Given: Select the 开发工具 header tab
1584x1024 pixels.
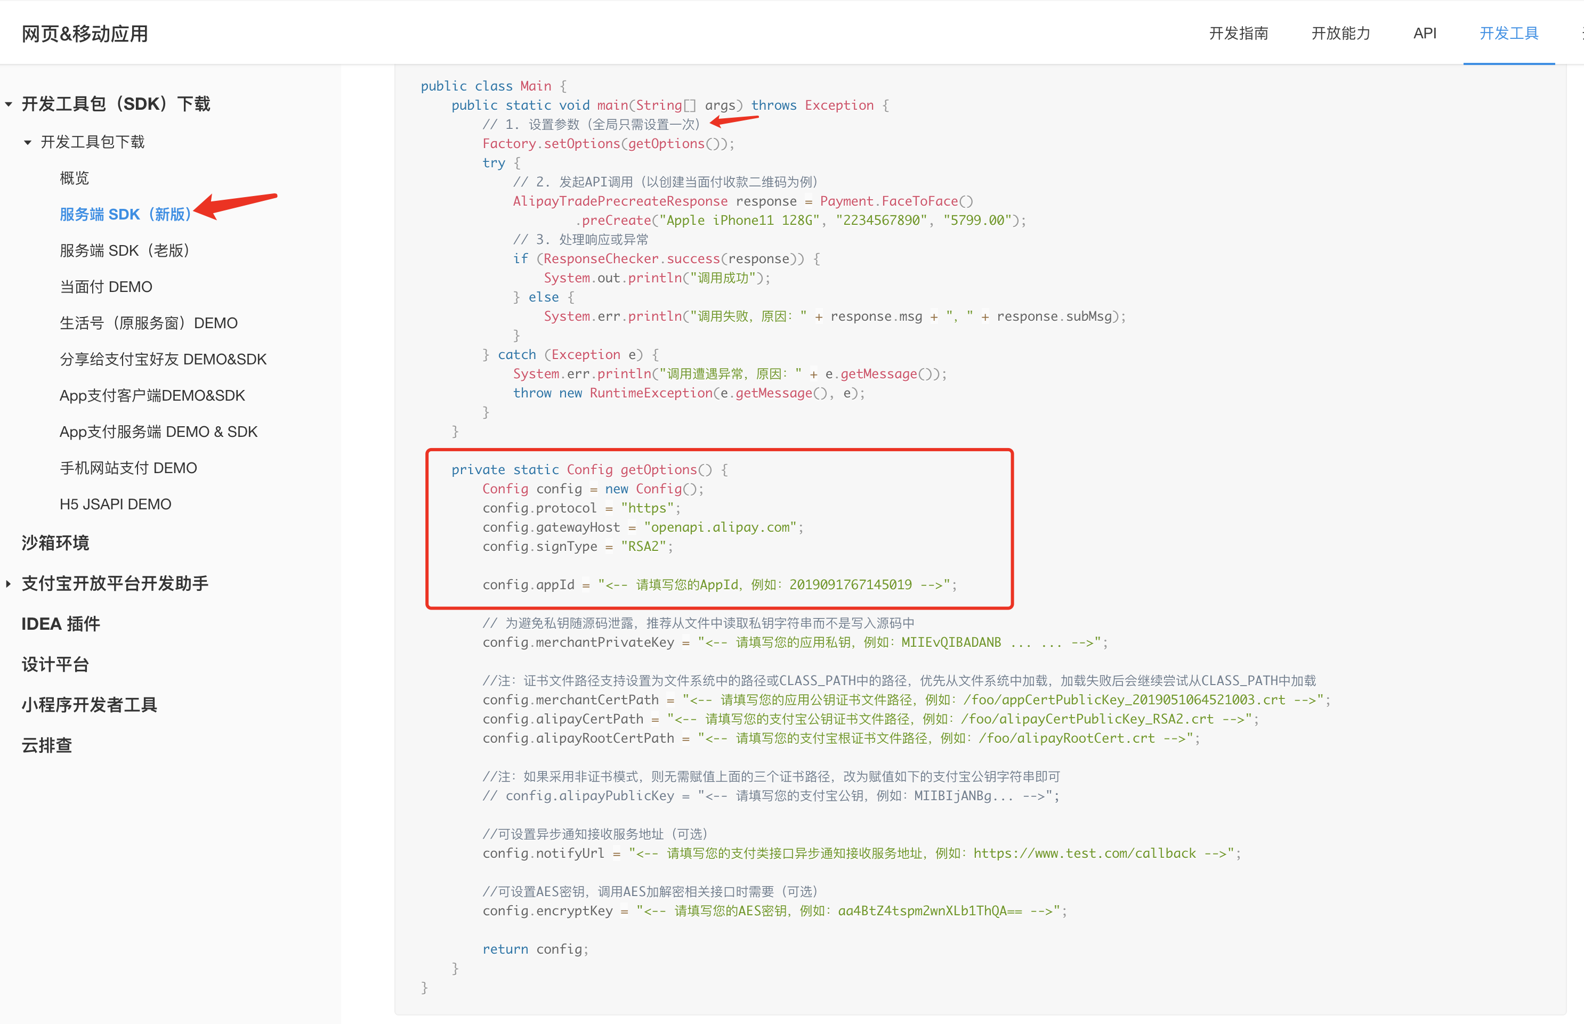Looking at the screenshot, I should point(1508,33).
